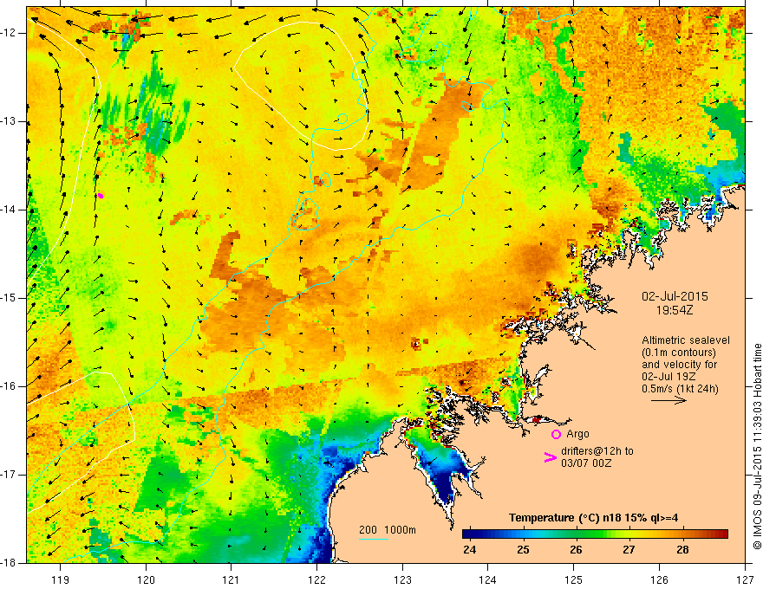Image resolution: width=763 pixels, height=589 pixels.
Task: Click the '03/07 00Z' legend text
Action: [x=586, y=463]
